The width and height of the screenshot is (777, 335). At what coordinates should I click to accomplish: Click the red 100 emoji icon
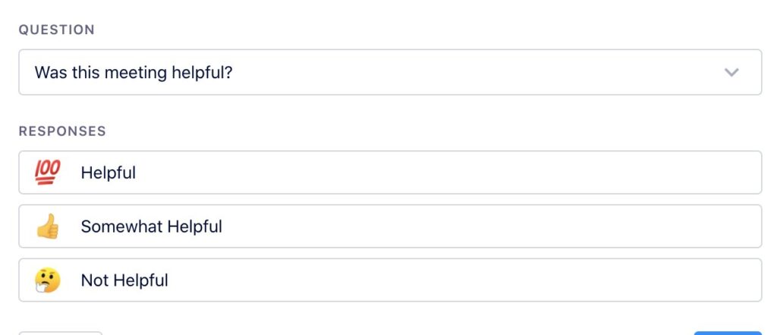point(48,173)
